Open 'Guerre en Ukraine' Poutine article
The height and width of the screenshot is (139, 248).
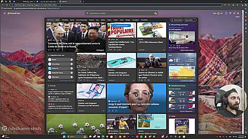point(151,75)
